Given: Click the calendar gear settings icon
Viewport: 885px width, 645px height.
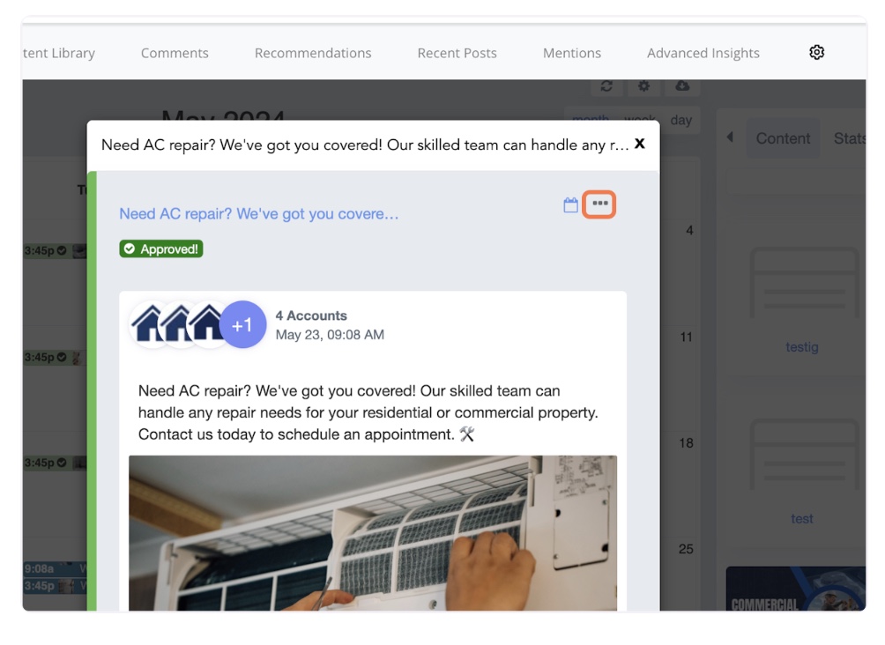Looking at the screenshot, I should tap(644, 86).
